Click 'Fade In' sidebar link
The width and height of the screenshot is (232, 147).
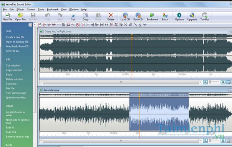(10, 127)
